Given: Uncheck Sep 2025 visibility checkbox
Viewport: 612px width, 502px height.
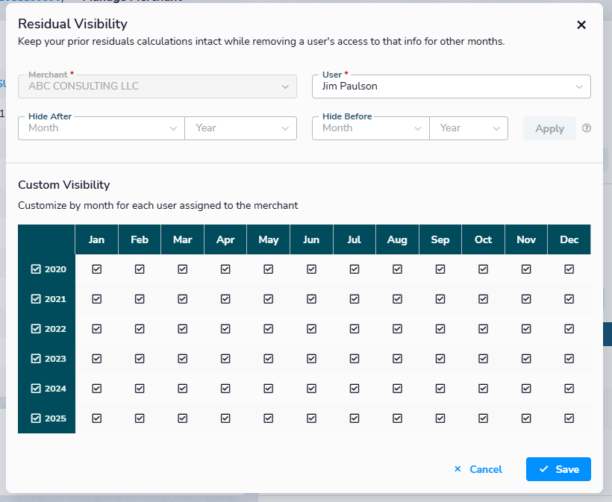Looking at the screenshot, I should 440,418.
